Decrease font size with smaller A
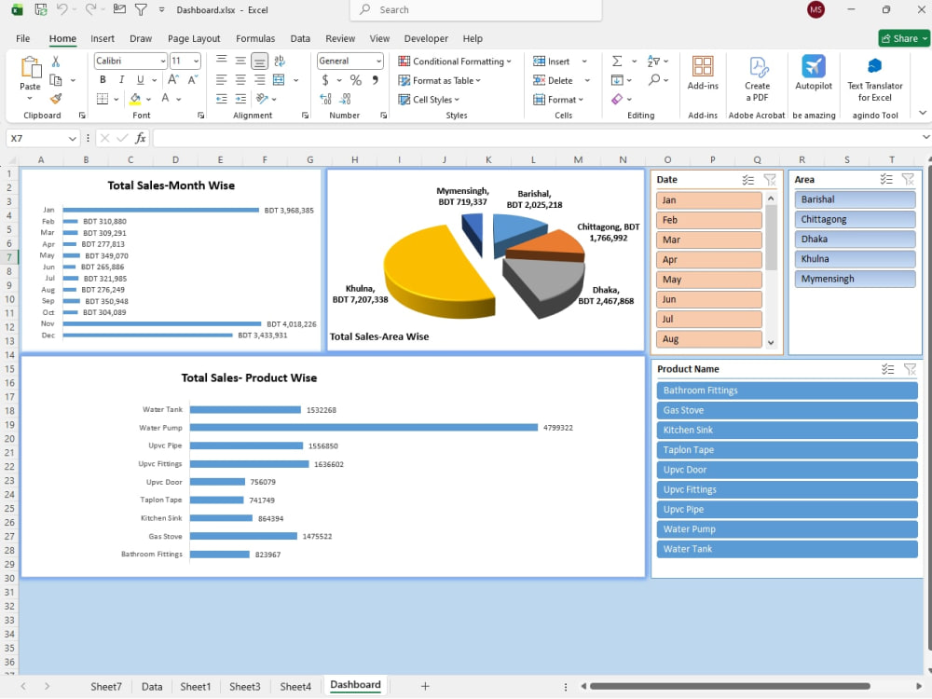 coord(193,79)
